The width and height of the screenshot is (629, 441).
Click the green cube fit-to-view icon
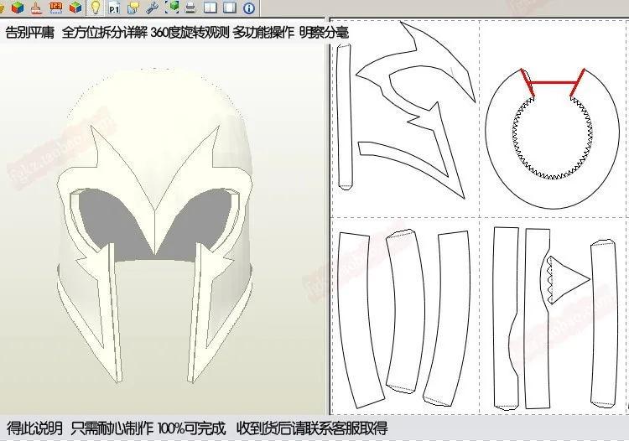[x=172, y=8]
